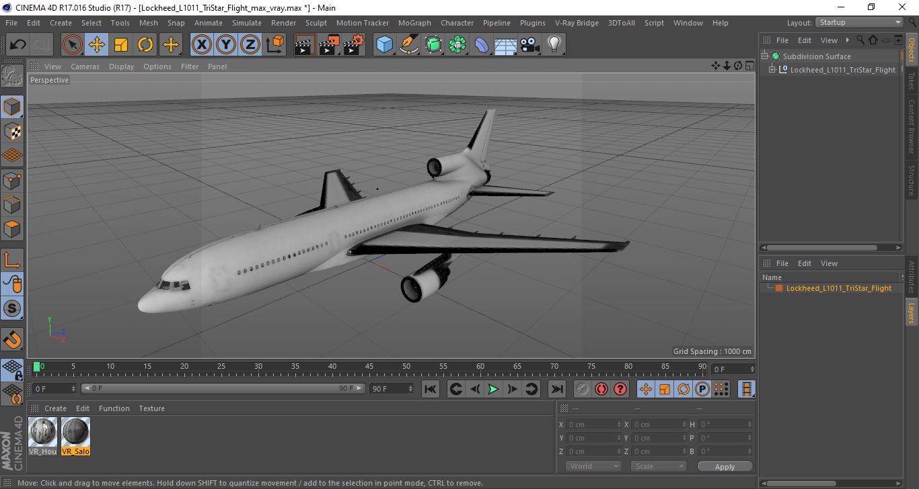Click the Floor environment icon
This screenshot has width=919, height=489.
pyautogui.click(x=506, y=45)
